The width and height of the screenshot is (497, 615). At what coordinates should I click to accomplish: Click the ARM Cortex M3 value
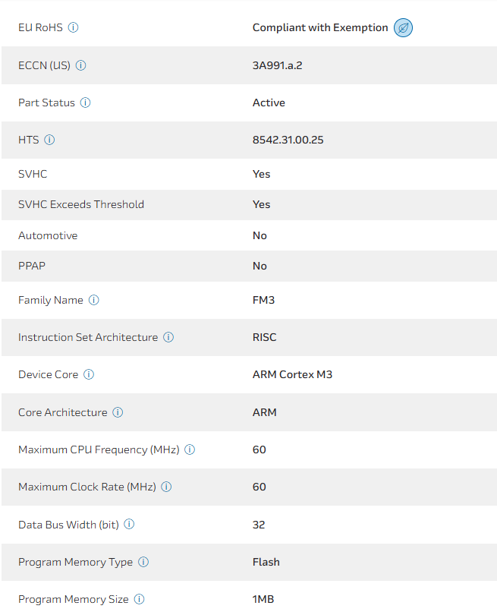292,374
